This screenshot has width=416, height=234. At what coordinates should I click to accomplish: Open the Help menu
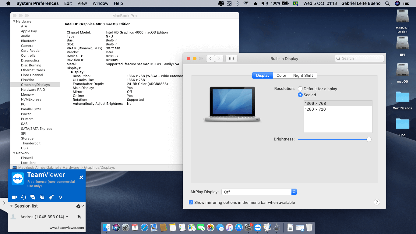pos(118,3)
